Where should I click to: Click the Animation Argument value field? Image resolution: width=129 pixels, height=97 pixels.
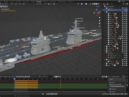pyautogui.click(x=117, y=86)
